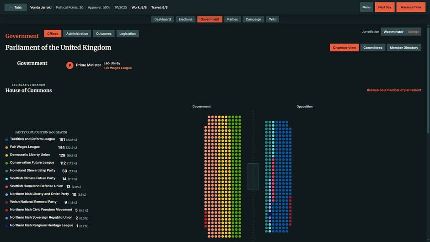Click the Fair Wages League orange legend dot
430x242 pixels.
6,148
